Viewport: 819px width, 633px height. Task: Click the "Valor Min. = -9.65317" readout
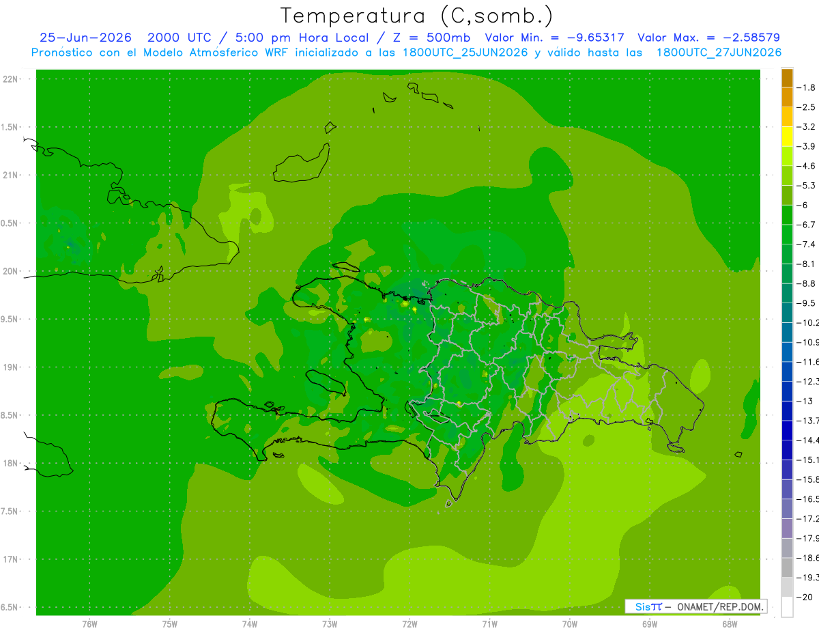click(554, 38)
